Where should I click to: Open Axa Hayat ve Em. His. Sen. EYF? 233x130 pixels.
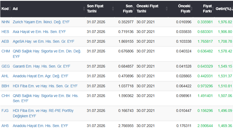pos(39,32)
